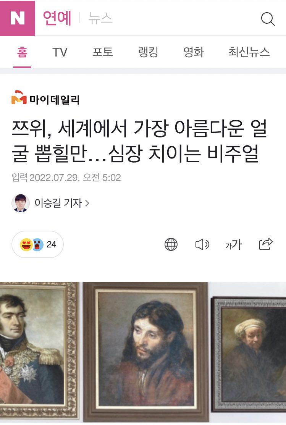
Task: Switch to the 포토 tab
Action: pyautogui.click(x=103, y=52)
